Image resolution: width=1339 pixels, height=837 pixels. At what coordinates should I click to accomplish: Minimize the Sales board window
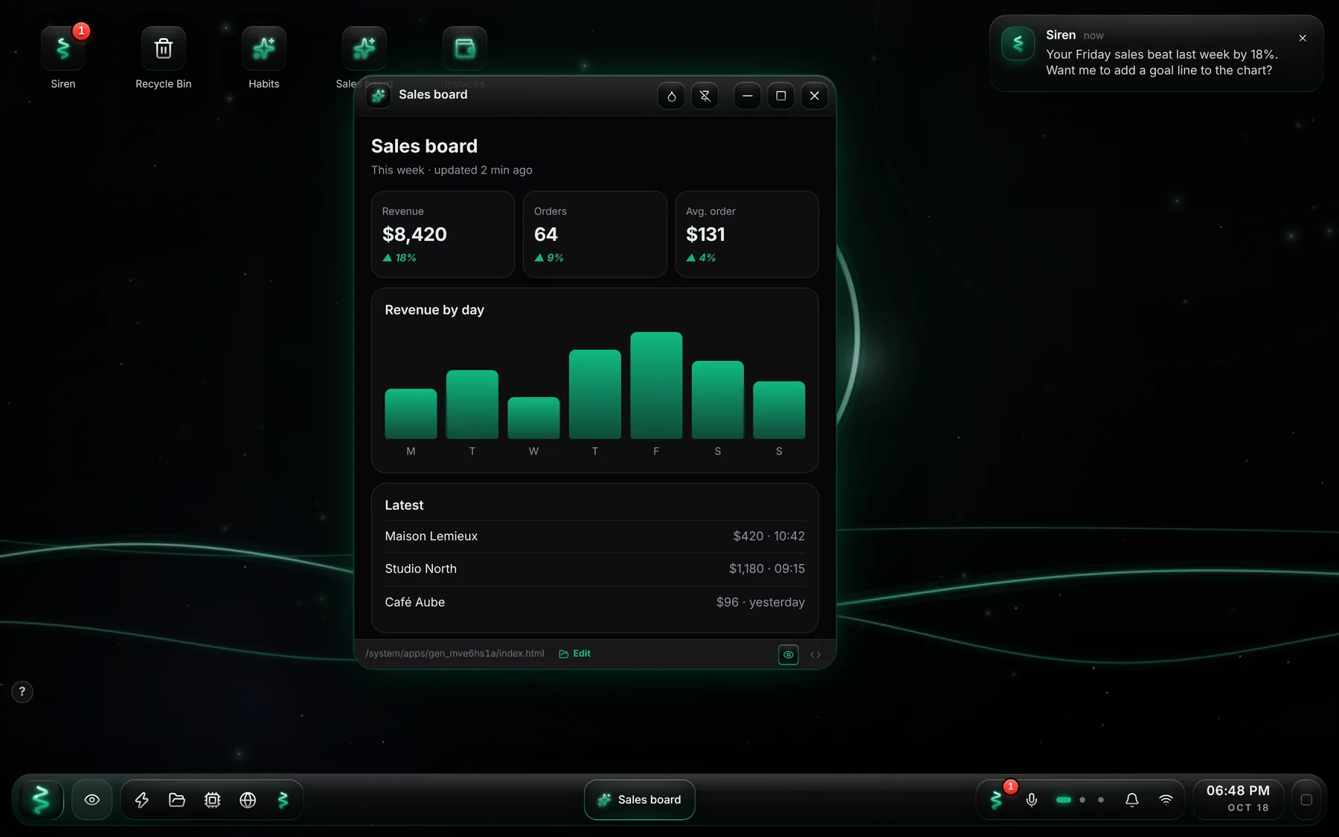pos(748,95)
